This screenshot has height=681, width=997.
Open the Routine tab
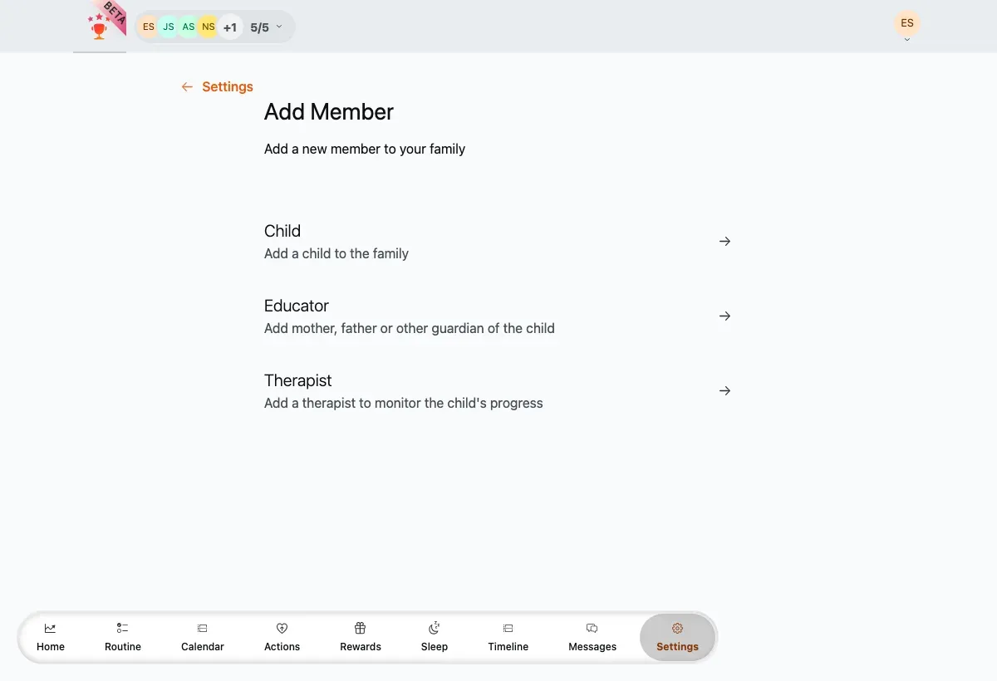(123, 637)
